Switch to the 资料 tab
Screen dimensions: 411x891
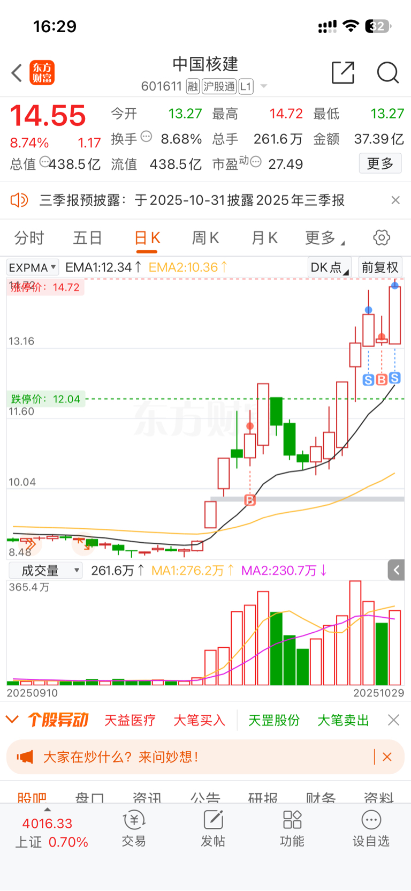pyautogui.click(x=378, y=797)
